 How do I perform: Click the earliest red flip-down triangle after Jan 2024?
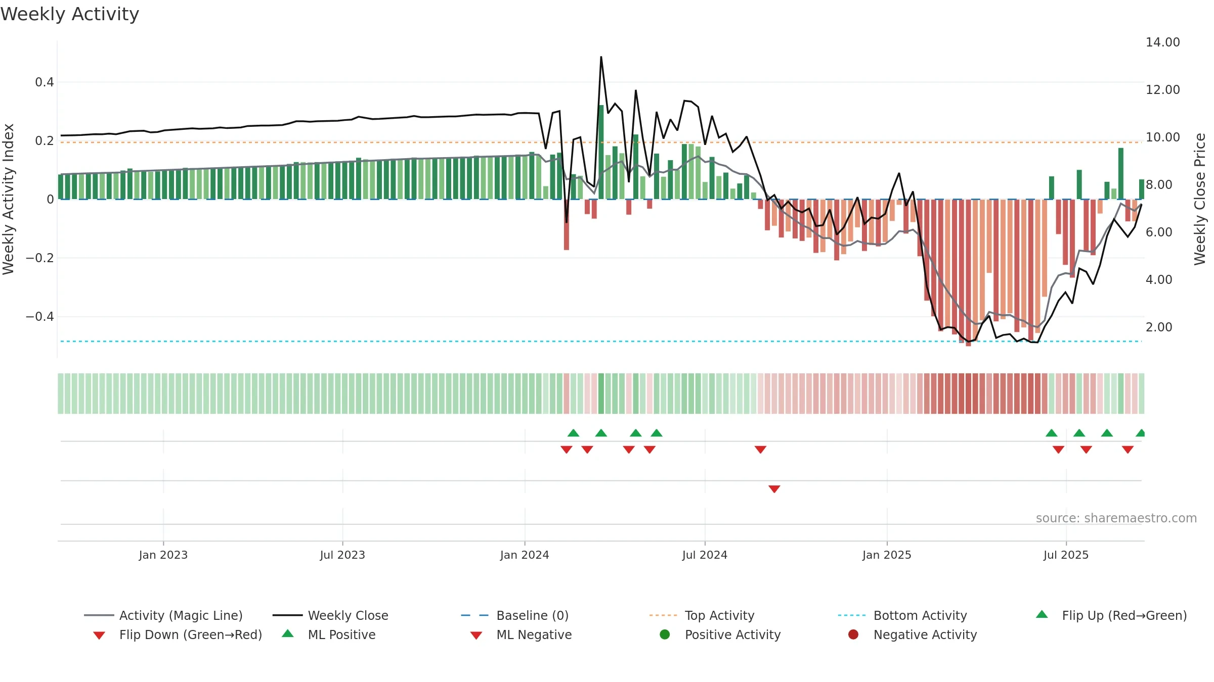tap(567, 449)
